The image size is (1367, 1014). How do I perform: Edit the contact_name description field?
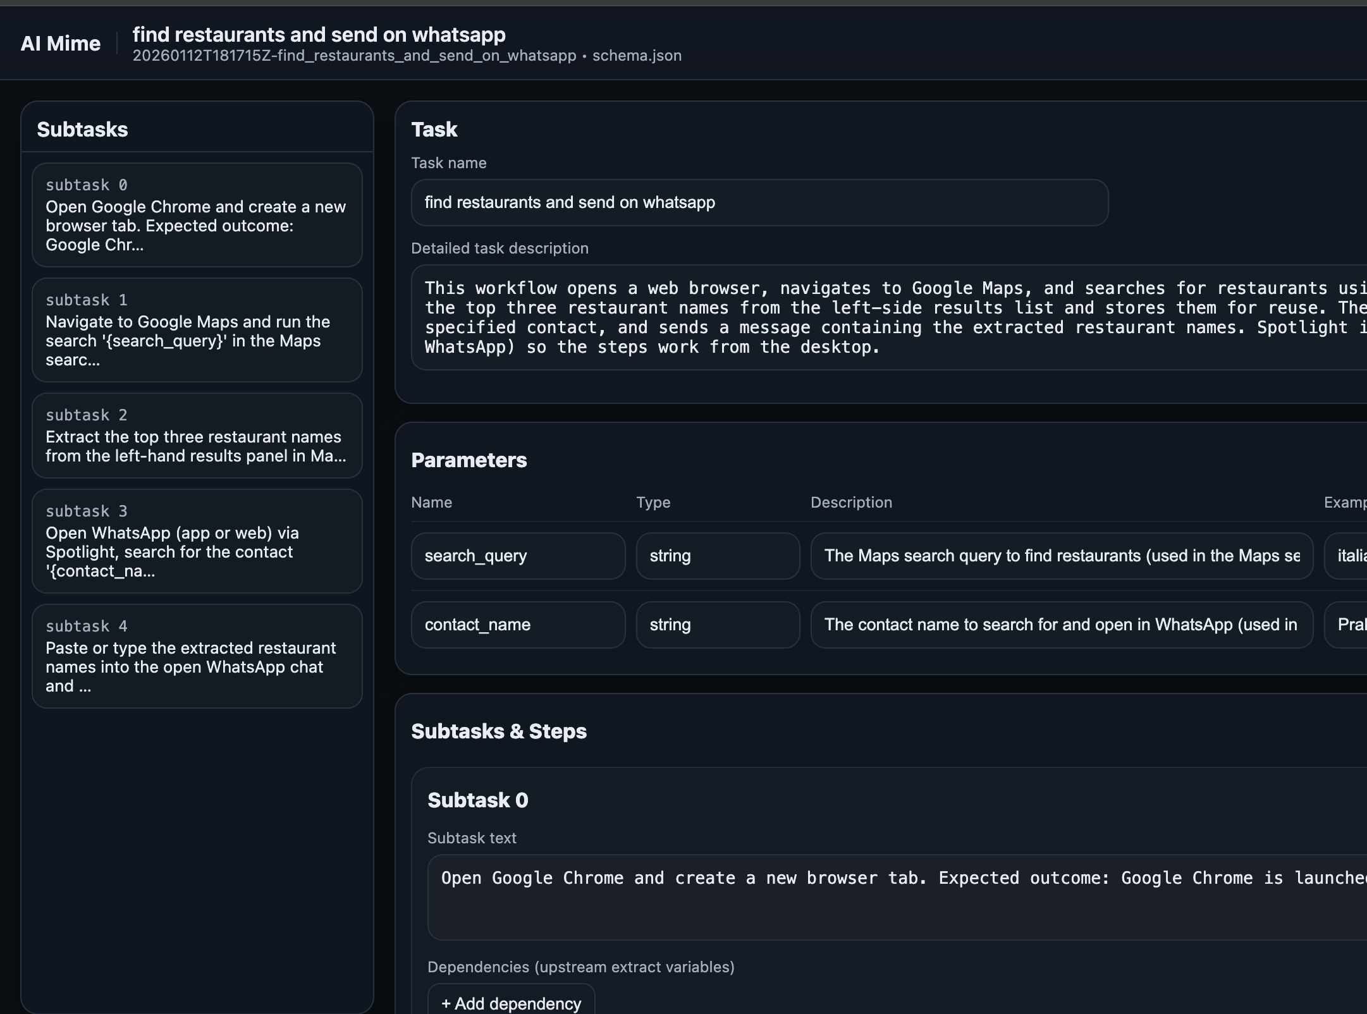1061,625
